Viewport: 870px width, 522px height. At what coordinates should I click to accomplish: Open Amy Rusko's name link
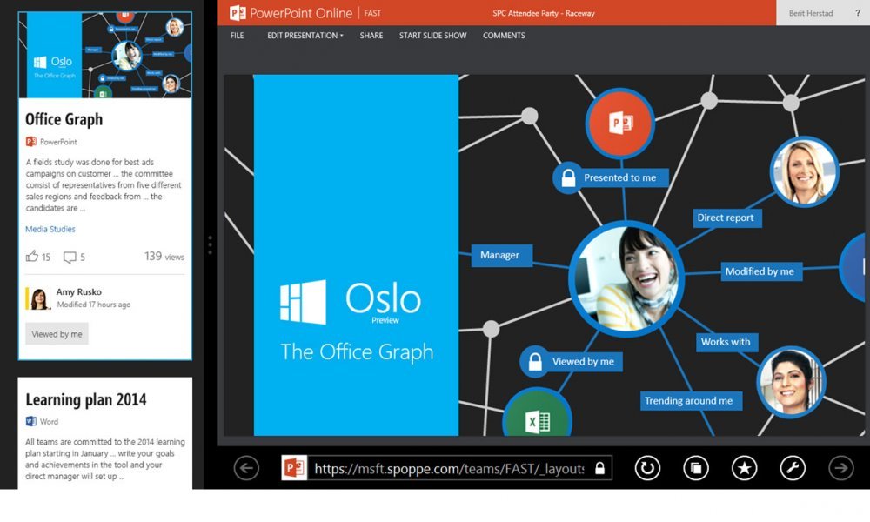(x=79, y=291)
